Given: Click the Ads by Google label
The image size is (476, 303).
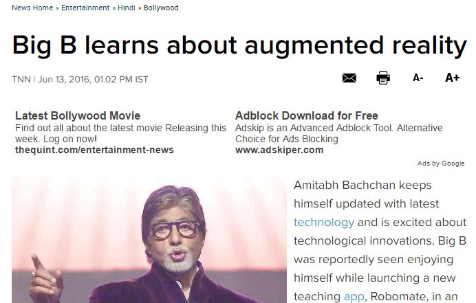Looking at the screenshot, I should 441,164.
